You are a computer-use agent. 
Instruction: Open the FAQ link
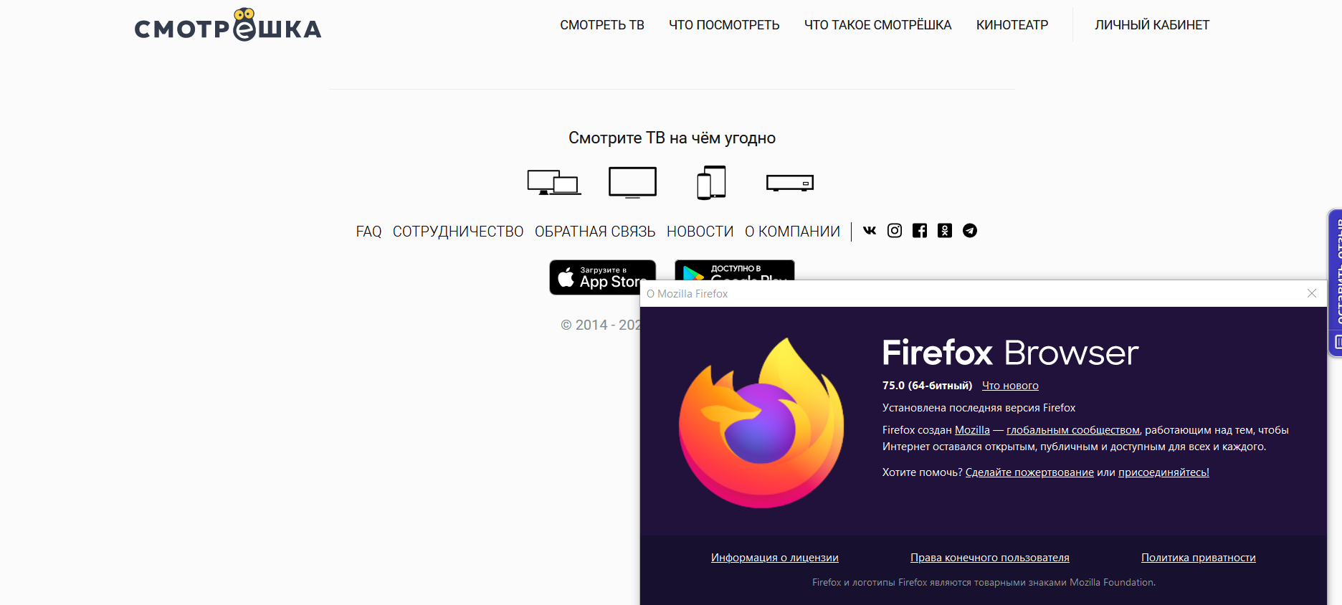point(368,232)
